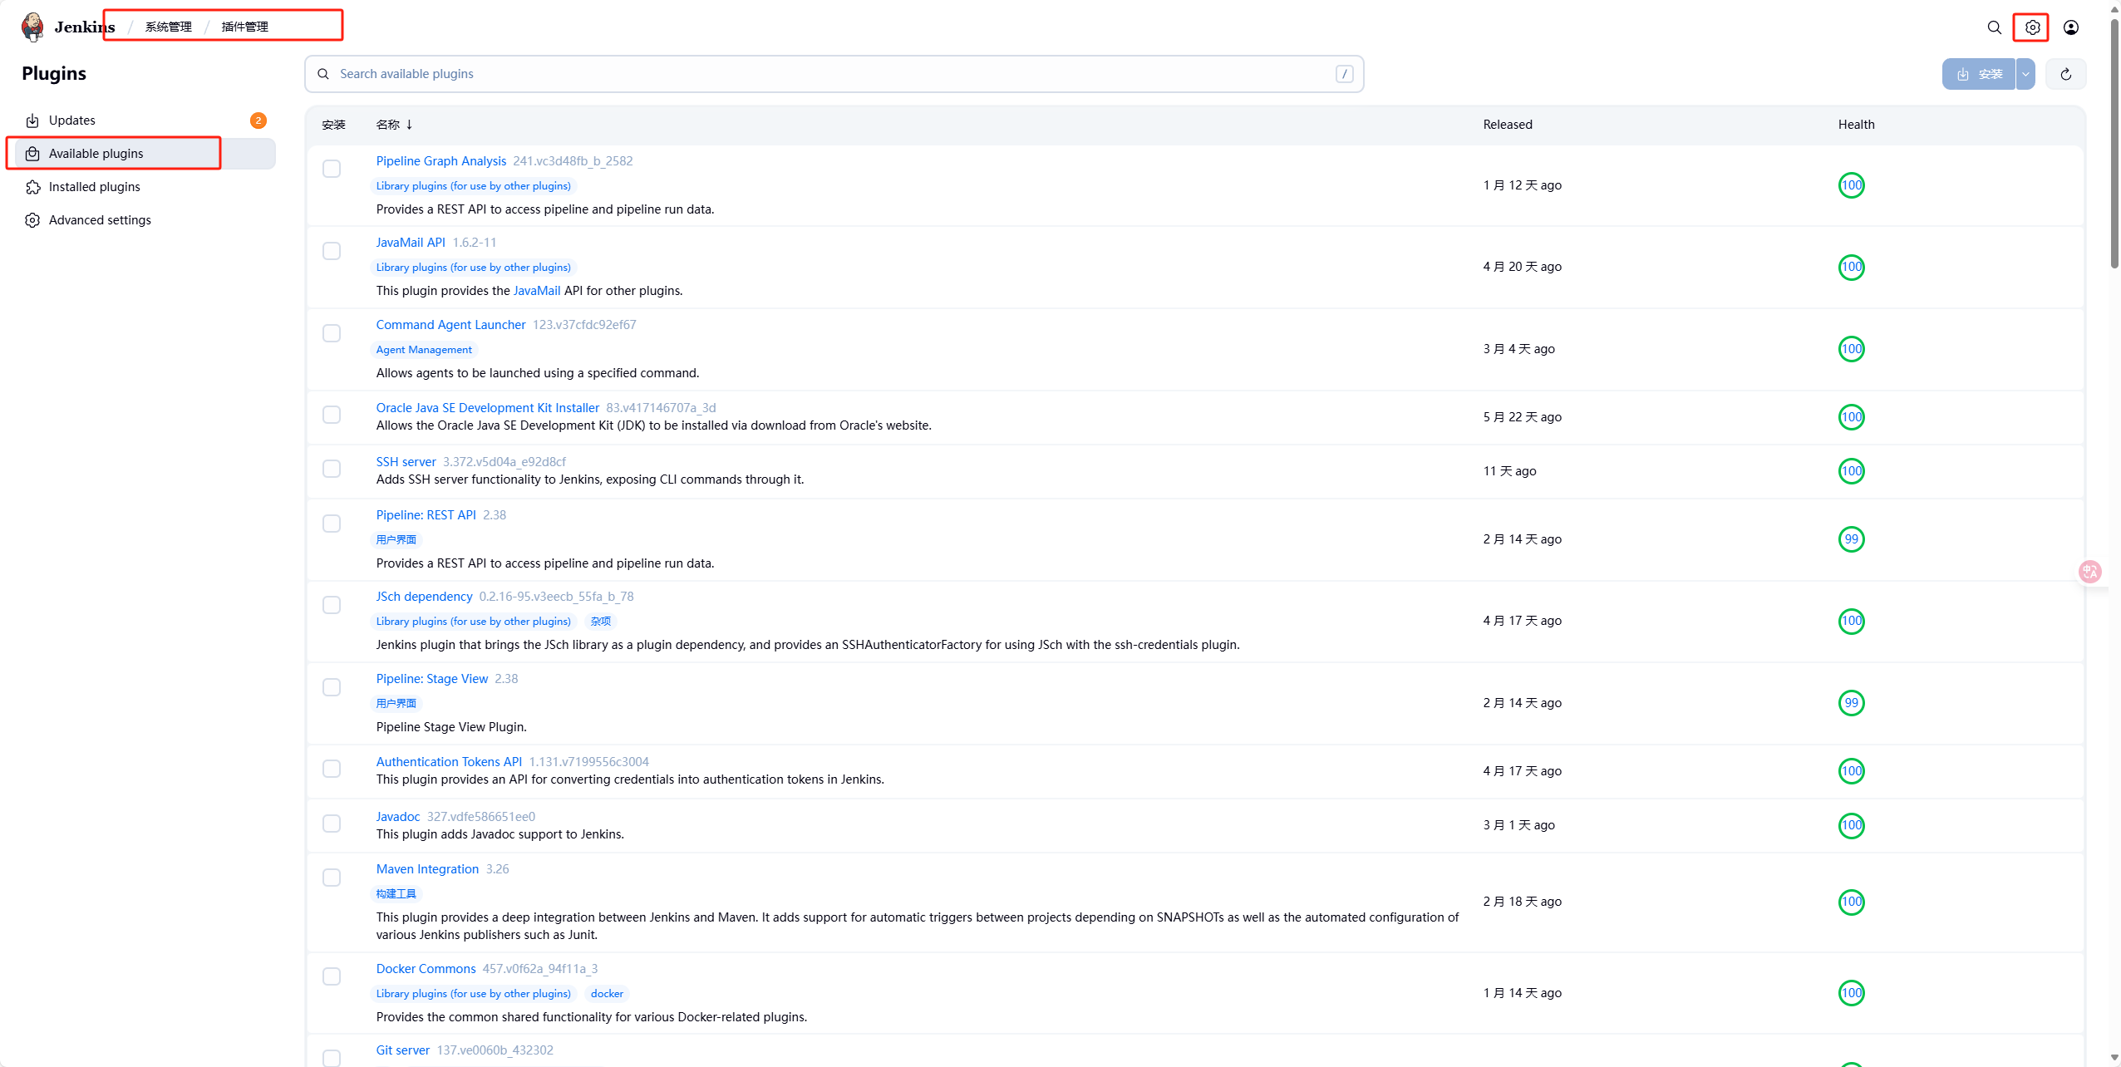Select the Pipeline: Stage View checkbox
This screenshot has height=1067, width=2121.
332,687
